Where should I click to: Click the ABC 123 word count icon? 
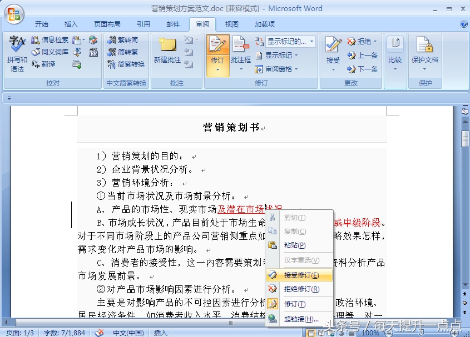point(93,52)
